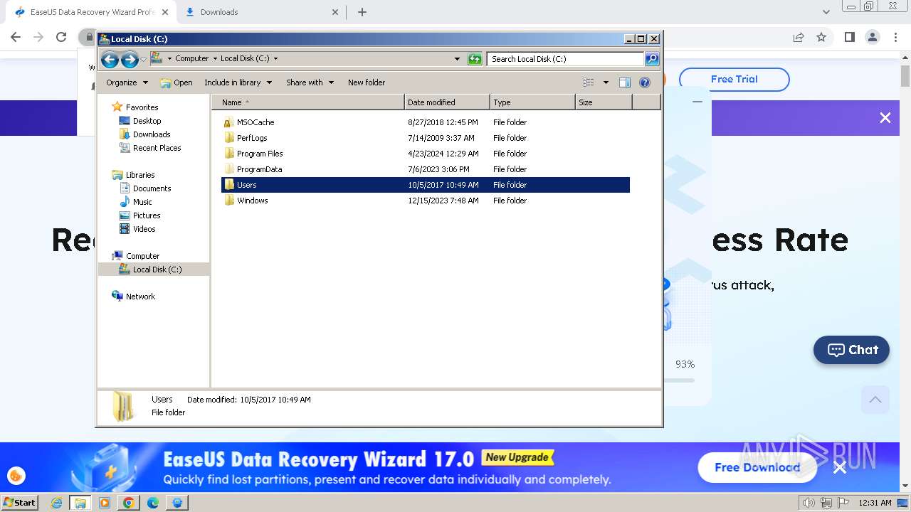Open the volume speaker tray icon
911x512 pixels.
point(809,503)
